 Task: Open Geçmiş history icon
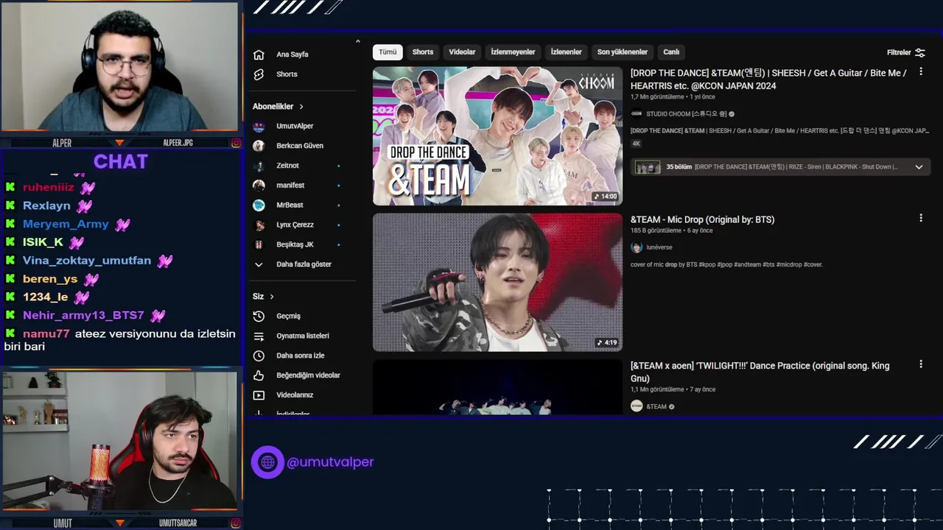pyautogui.click(x=259, y=316)
